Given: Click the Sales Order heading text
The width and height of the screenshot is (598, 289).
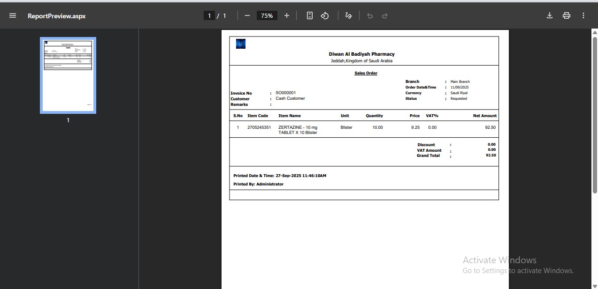Looking at the screenshot, I should [x=366, y=73].
